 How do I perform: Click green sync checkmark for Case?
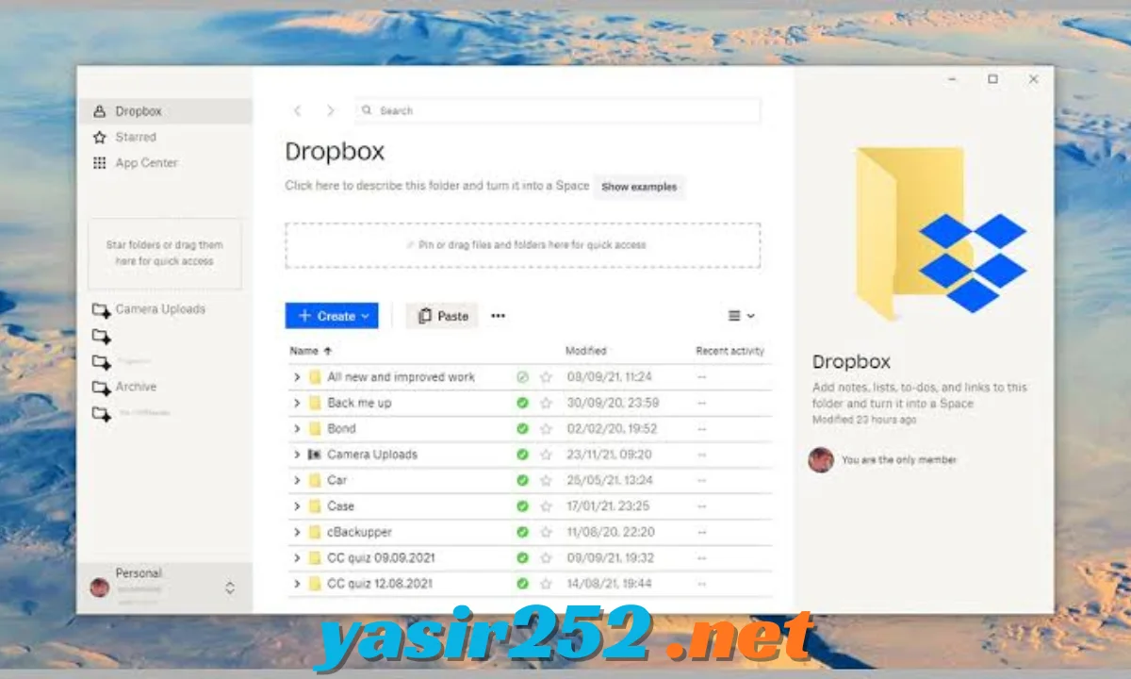pos(522,506)
